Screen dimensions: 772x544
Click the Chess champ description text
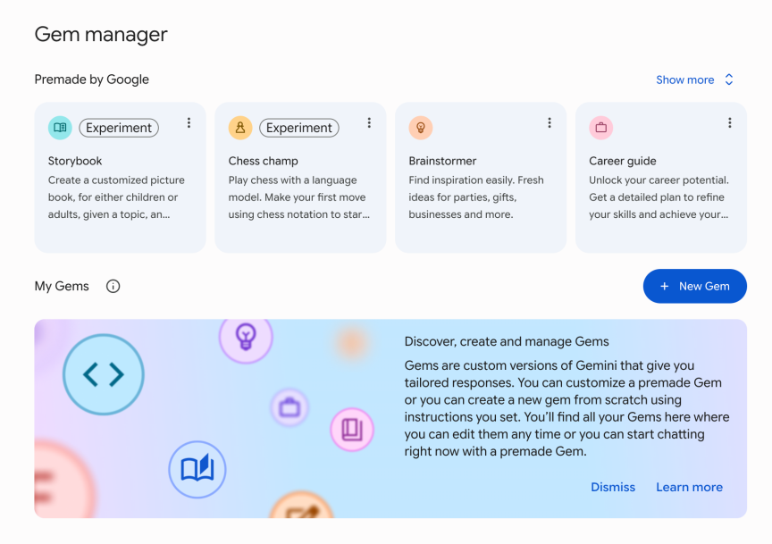pyautogui.click(x=298, y=197)
